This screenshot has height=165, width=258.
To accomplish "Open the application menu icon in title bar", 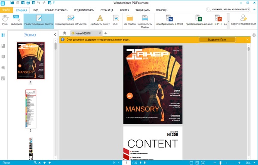I will click(3, 3).
